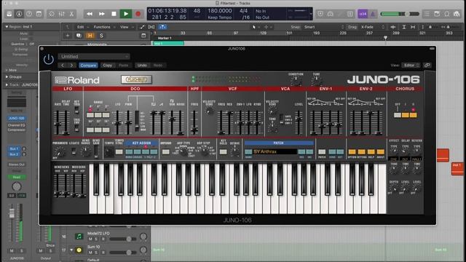
Task: Select Chorus OFF button
Action: pyautogui.click(x=398, y=115)
